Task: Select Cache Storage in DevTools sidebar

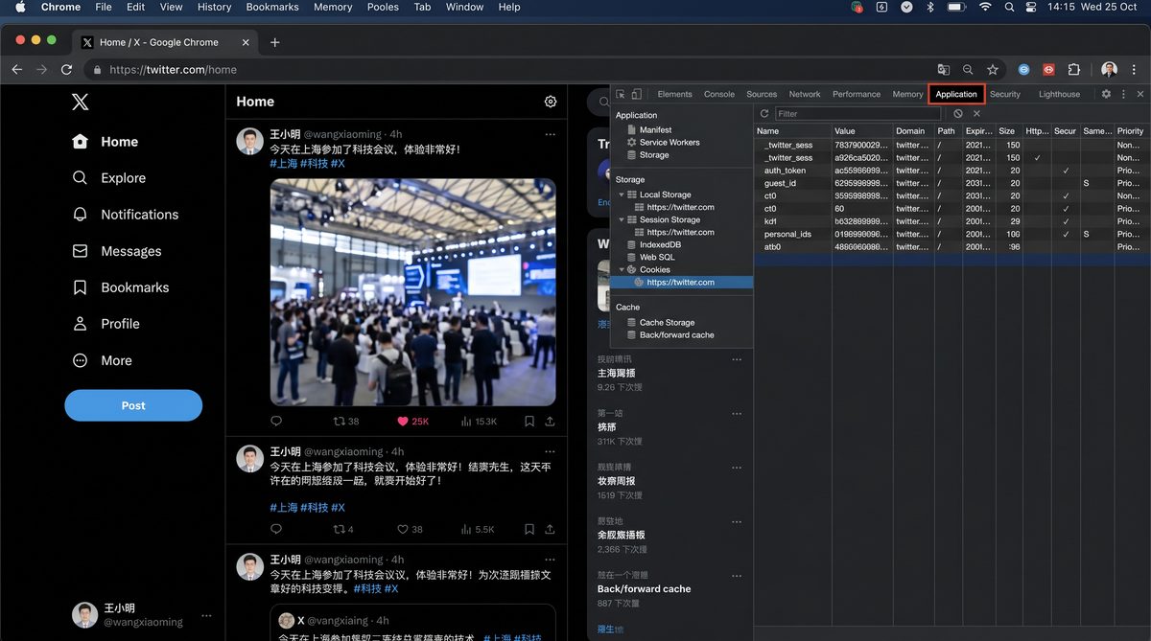Action: (x=661, y=322)
